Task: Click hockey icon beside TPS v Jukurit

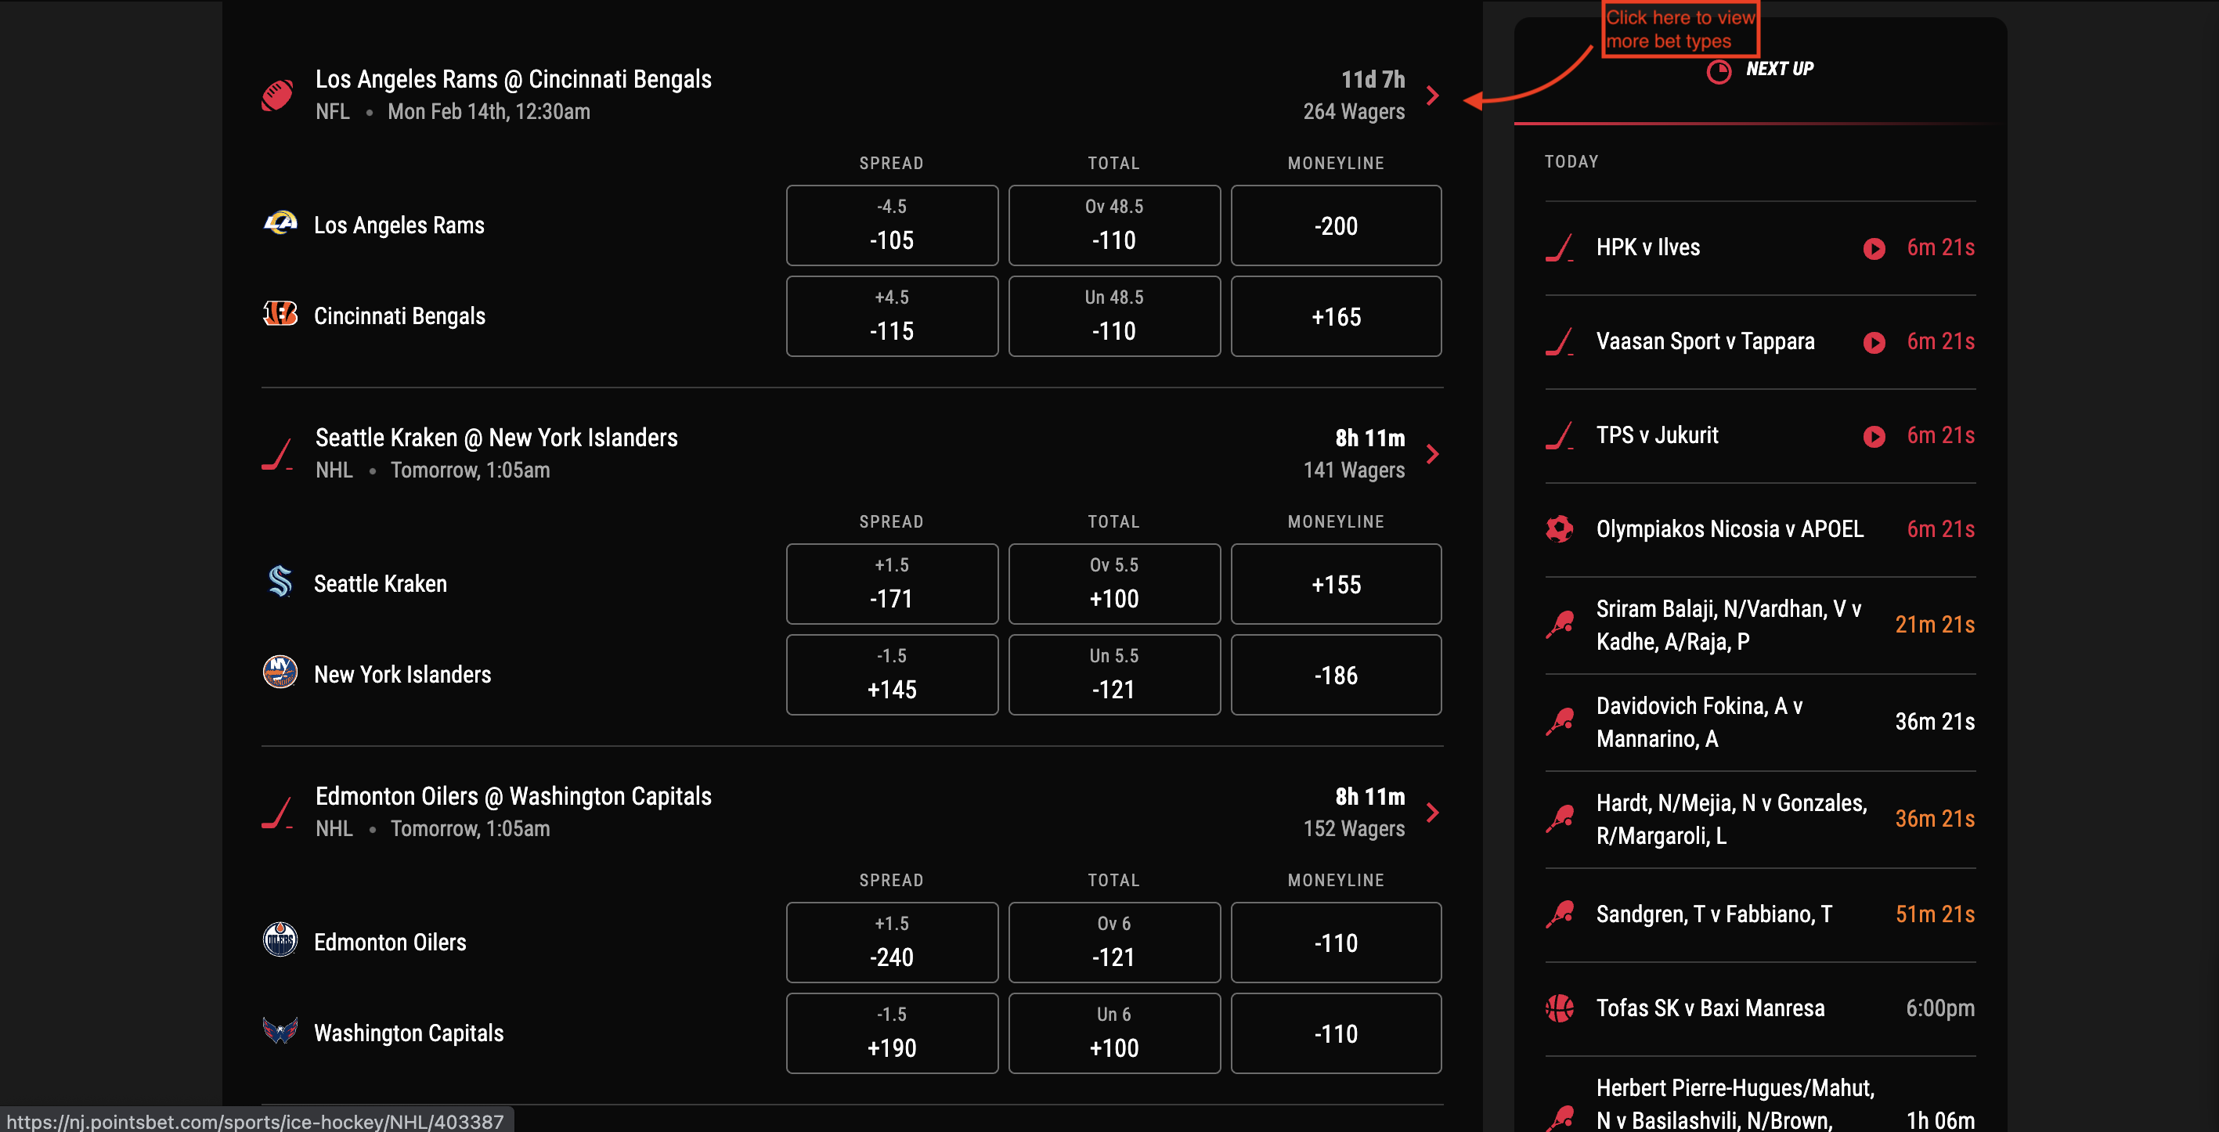Action: pyautogui.click(x=1560, y=436)
